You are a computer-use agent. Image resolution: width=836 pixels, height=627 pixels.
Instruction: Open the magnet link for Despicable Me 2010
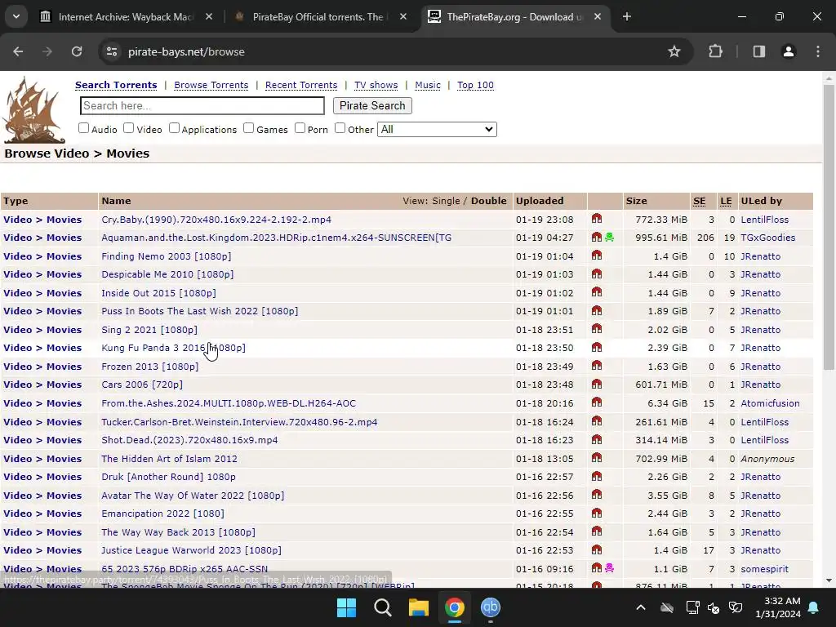(597, 273)
